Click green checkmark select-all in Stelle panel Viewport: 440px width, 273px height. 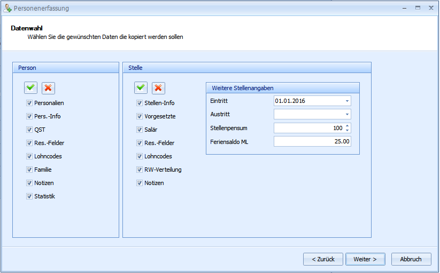[x=141, y=88]
